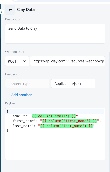This screenshot has height=172, width=110.
Task: Click the "first_name" line in the payload
Action: [55, 121]
